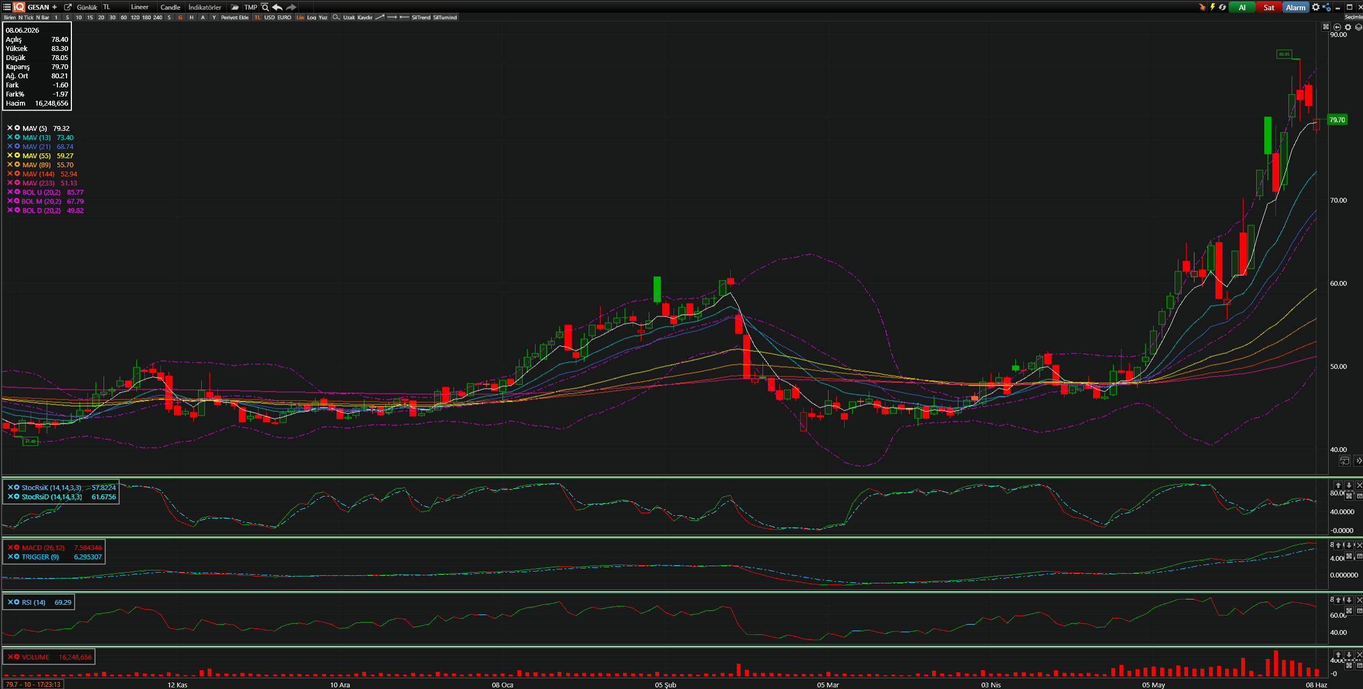
Task: Open the saved template folder icon
Action: 235,7
